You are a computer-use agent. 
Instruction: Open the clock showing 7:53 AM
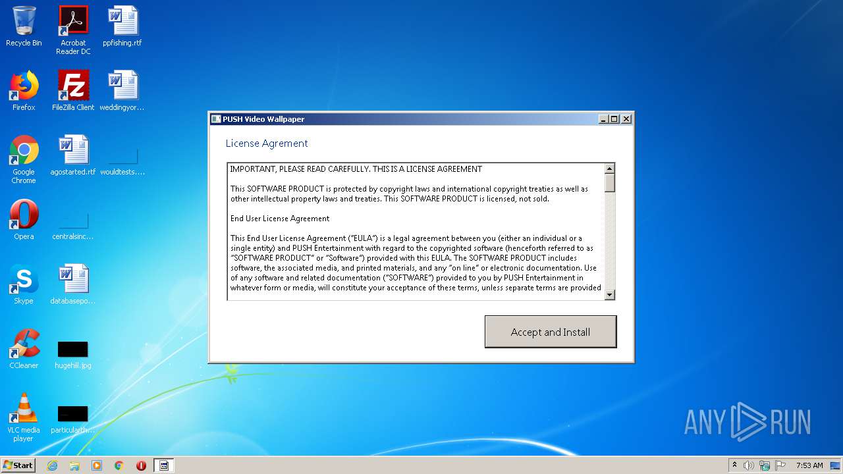click(809, 465)
